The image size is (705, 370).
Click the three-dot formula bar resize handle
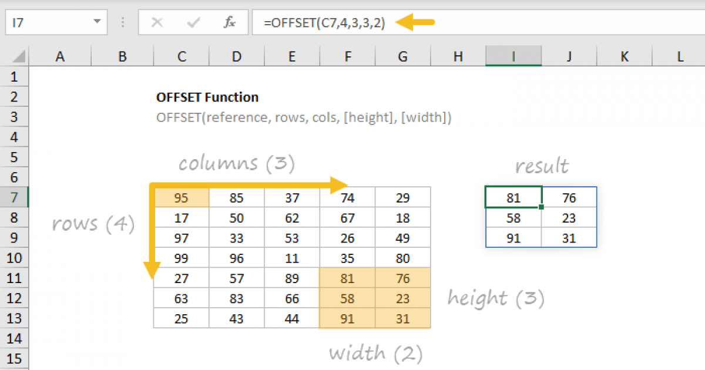(x=123, y=23)
